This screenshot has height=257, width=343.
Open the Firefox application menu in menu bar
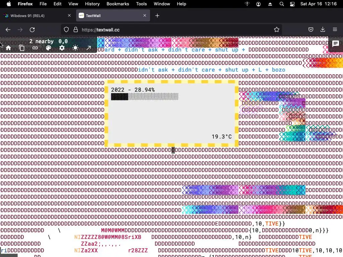25,4
